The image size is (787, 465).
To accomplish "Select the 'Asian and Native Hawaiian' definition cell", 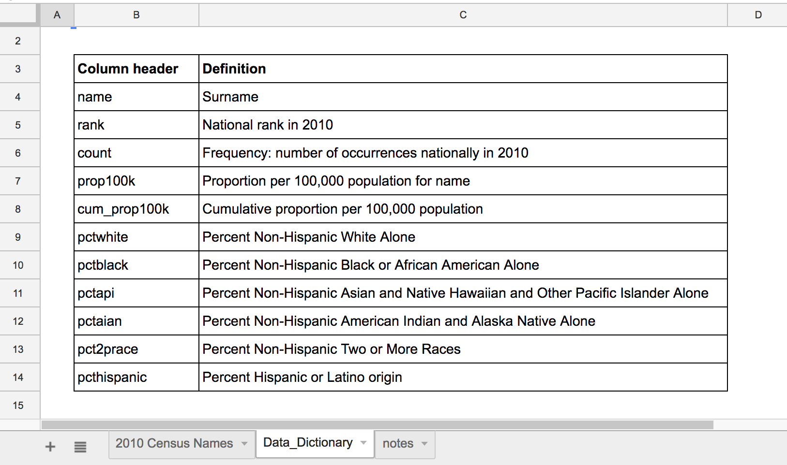I will [x=463, y=293].
